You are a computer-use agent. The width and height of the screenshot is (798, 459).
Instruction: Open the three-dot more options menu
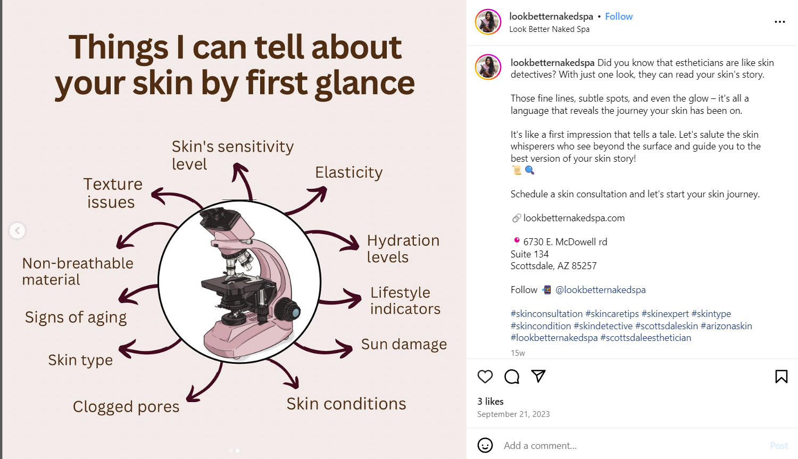coord(779,22)
